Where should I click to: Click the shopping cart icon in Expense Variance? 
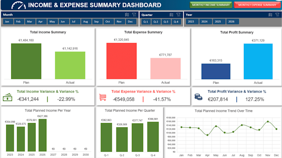[x=103, y=97]
